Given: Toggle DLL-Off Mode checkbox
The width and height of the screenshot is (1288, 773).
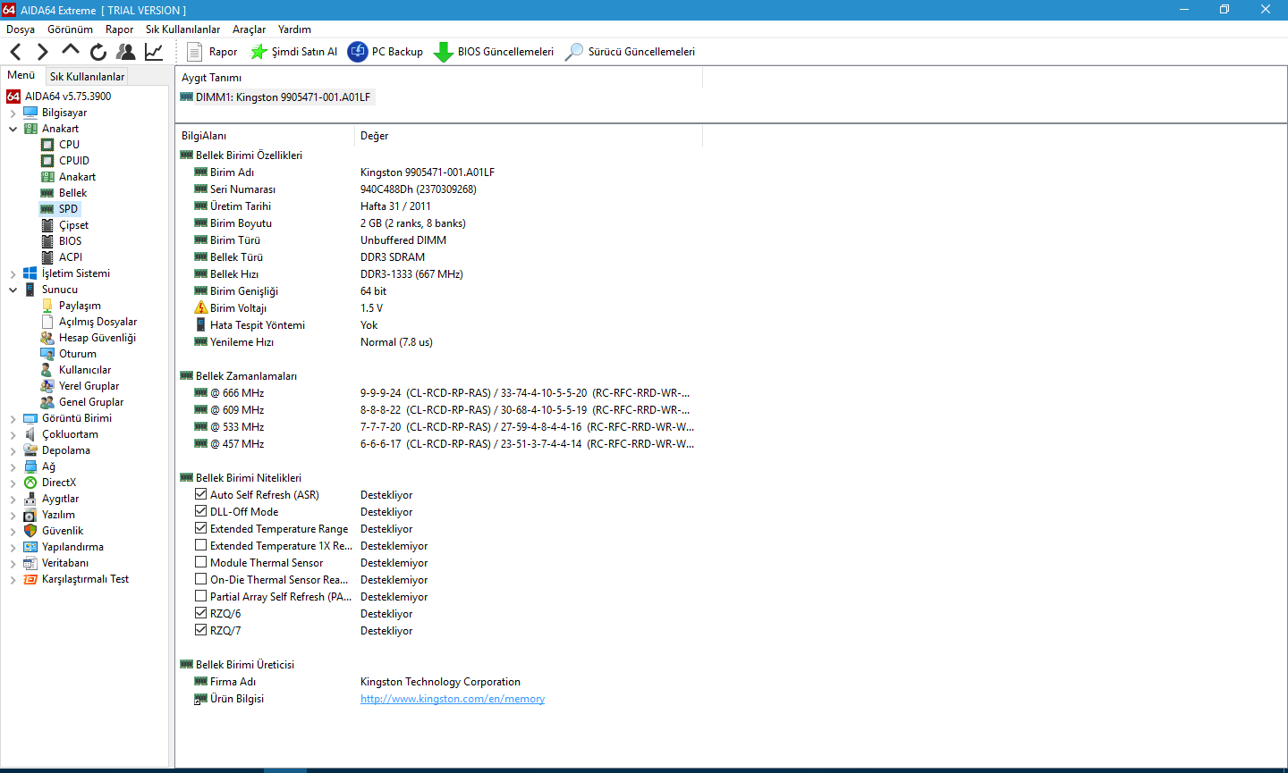Looking at the screenshot, I should tap(201, 511).
